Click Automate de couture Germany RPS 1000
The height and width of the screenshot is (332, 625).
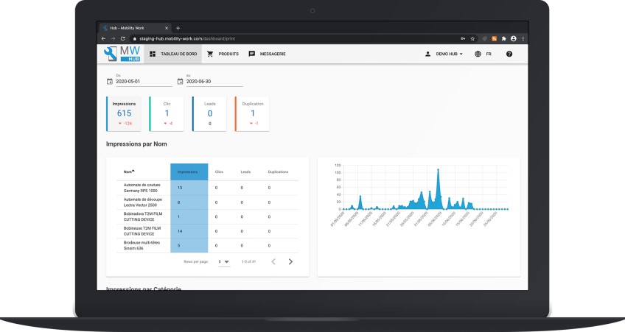[142, 188]
